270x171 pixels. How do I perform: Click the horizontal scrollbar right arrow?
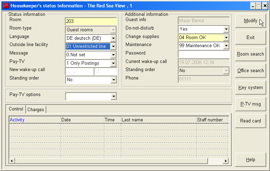[x=226, y=161]
